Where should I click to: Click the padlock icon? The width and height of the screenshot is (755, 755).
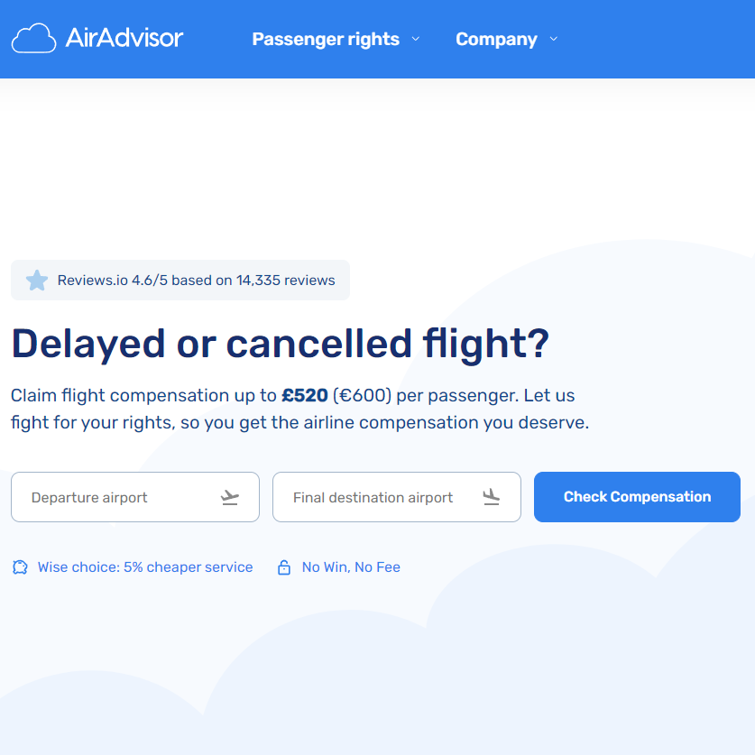pos(284,567)
